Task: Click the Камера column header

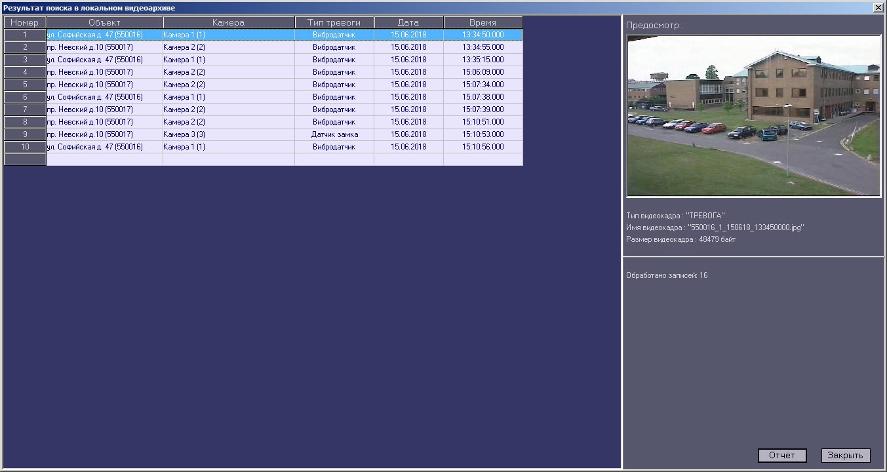Action: 228,22
